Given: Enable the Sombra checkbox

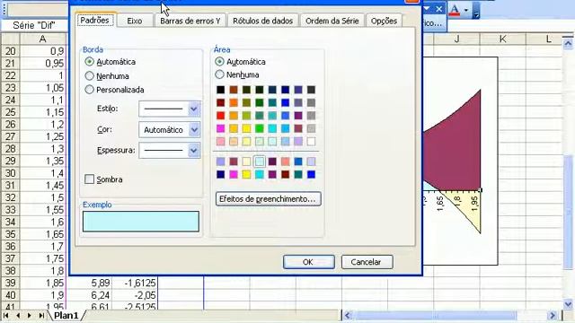Looking at the screenshot, I should [x=89, y=179].
